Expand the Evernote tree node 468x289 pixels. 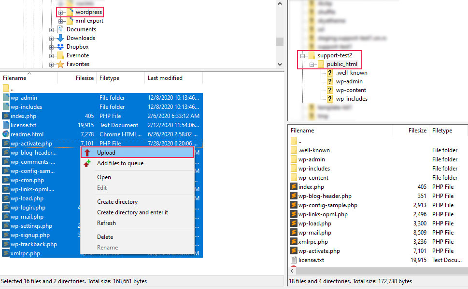(x=51, y=56)
